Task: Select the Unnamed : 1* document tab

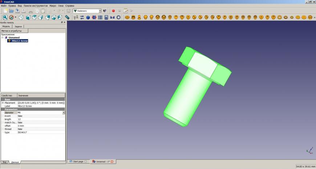Action: click(x=103, y=161)
